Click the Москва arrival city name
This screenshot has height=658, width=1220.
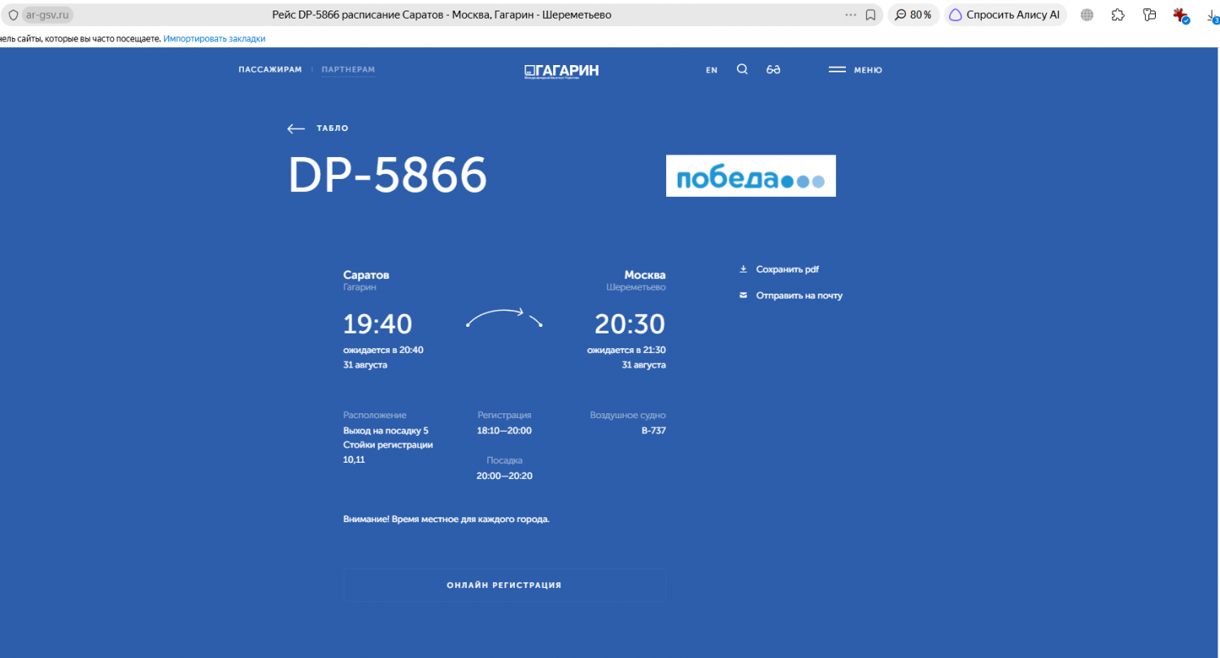pos(645,275)
